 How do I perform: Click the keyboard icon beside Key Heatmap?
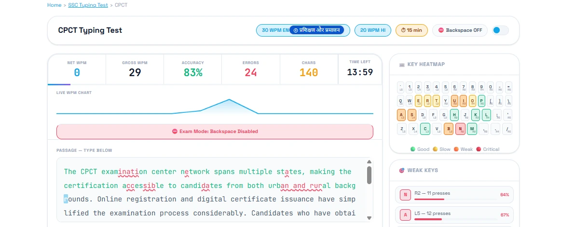402,65
